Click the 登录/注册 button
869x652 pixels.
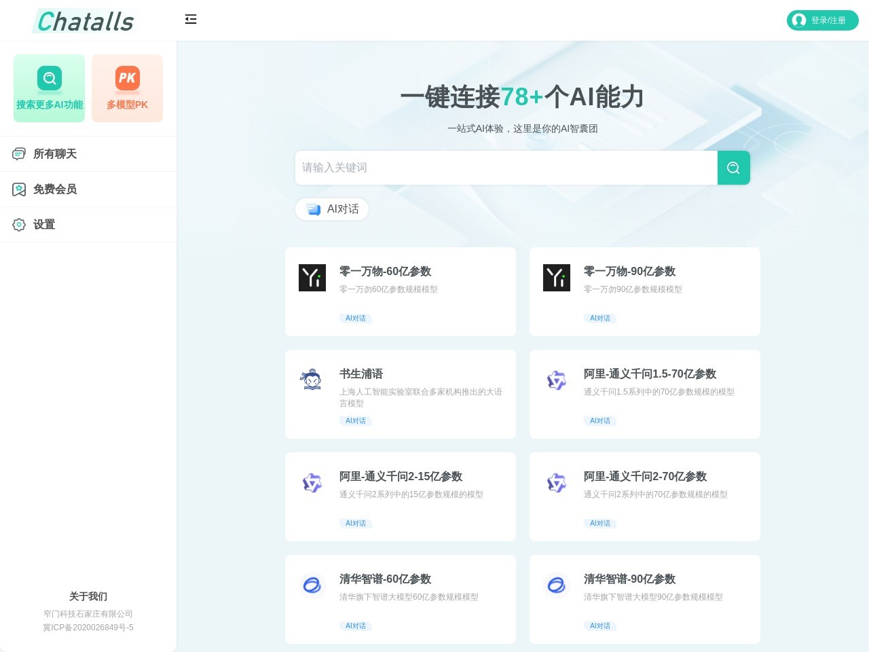coord(822,20)
